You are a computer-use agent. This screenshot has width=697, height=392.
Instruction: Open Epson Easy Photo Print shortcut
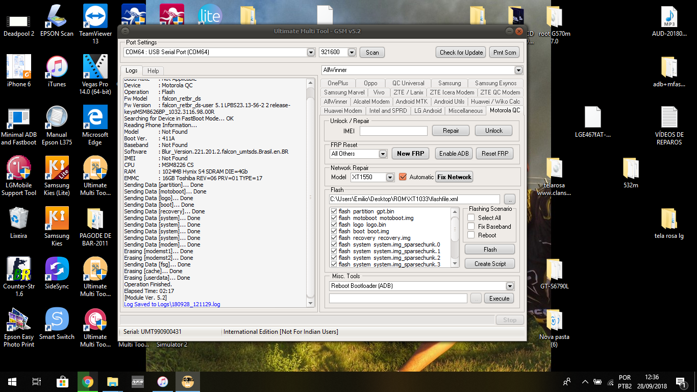coord(19,328)
